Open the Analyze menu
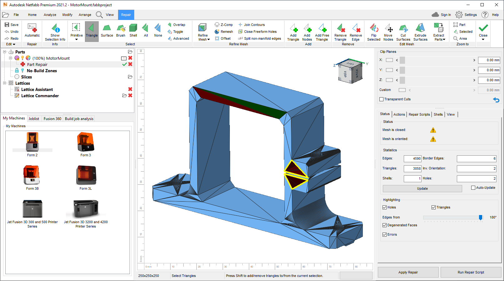Screen dimensions: 504x281 pyautogui.click(x=50, y=15)
